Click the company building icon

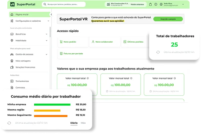(109, 4)
